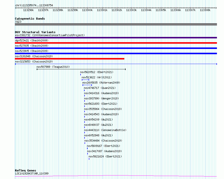Screen dimensions: 224x179
Task: Click the 113300k ruler tick label
Action: click(x=87, y=10)
